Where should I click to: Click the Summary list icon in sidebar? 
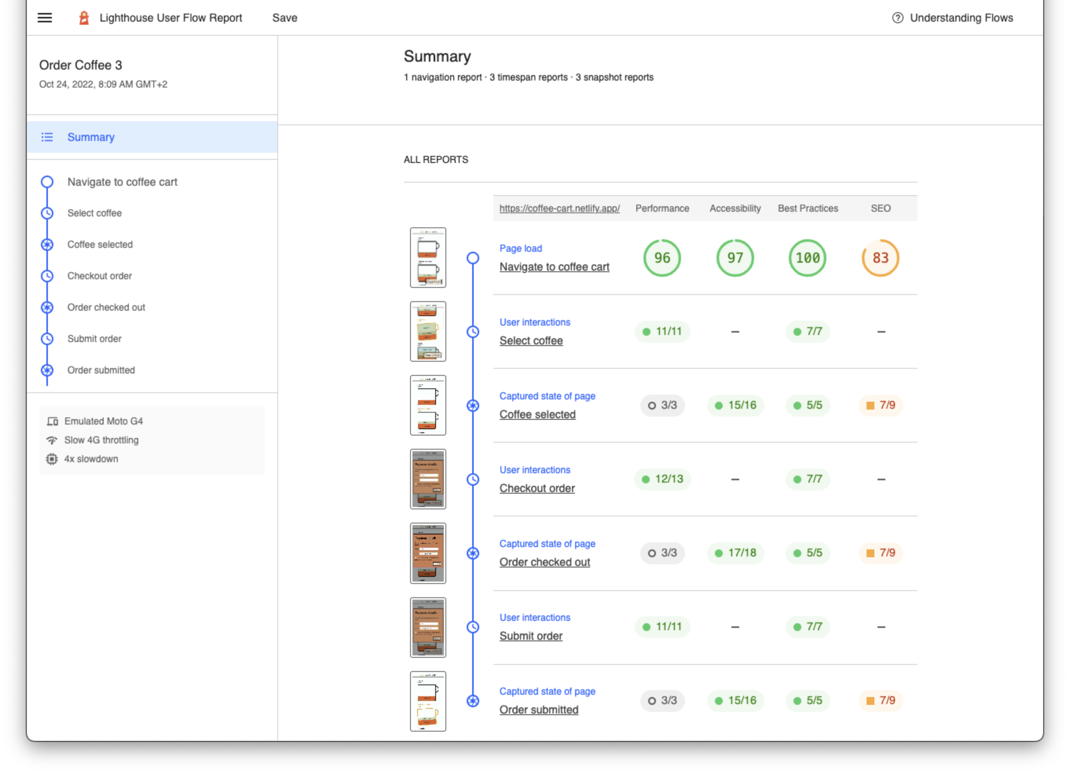(47, 137)
